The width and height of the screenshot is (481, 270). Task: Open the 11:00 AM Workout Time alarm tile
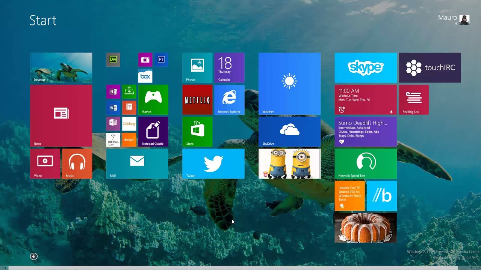coord(366,100)
